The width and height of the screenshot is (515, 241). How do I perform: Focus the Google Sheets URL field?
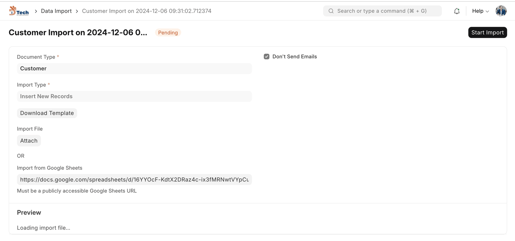point(134,180)
